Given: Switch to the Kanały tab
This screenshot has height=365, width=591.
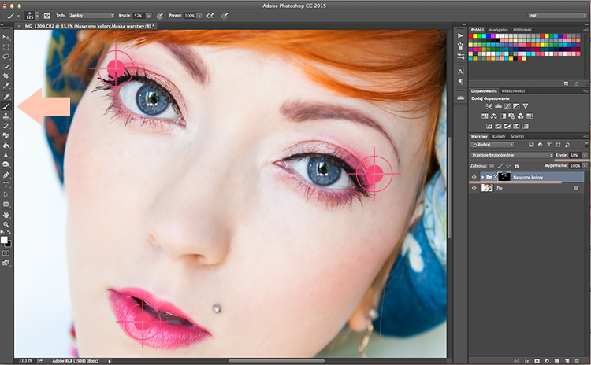Looking at the screenshot, I should point(499,136).
